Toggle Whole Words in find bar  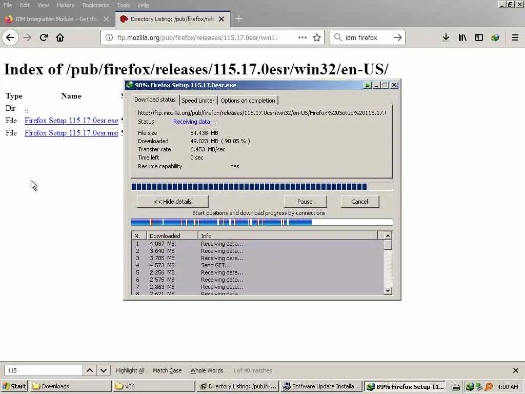[x=207, y=370]
